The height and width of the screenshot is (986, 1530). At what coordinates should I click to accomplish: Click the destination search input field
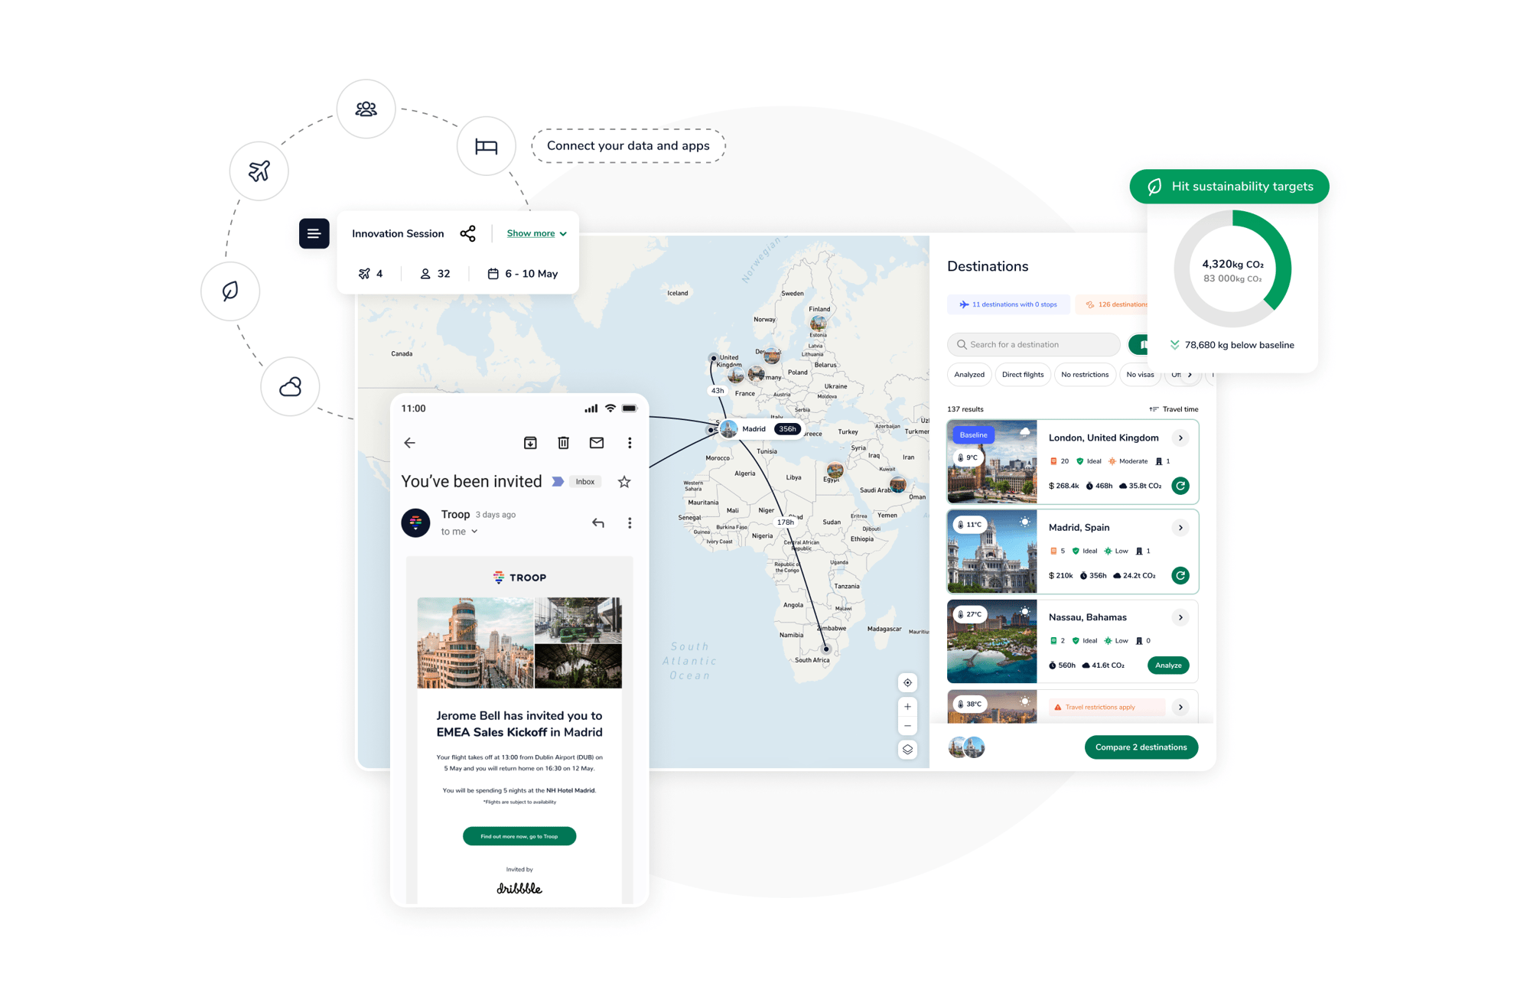click(1036, 343)
